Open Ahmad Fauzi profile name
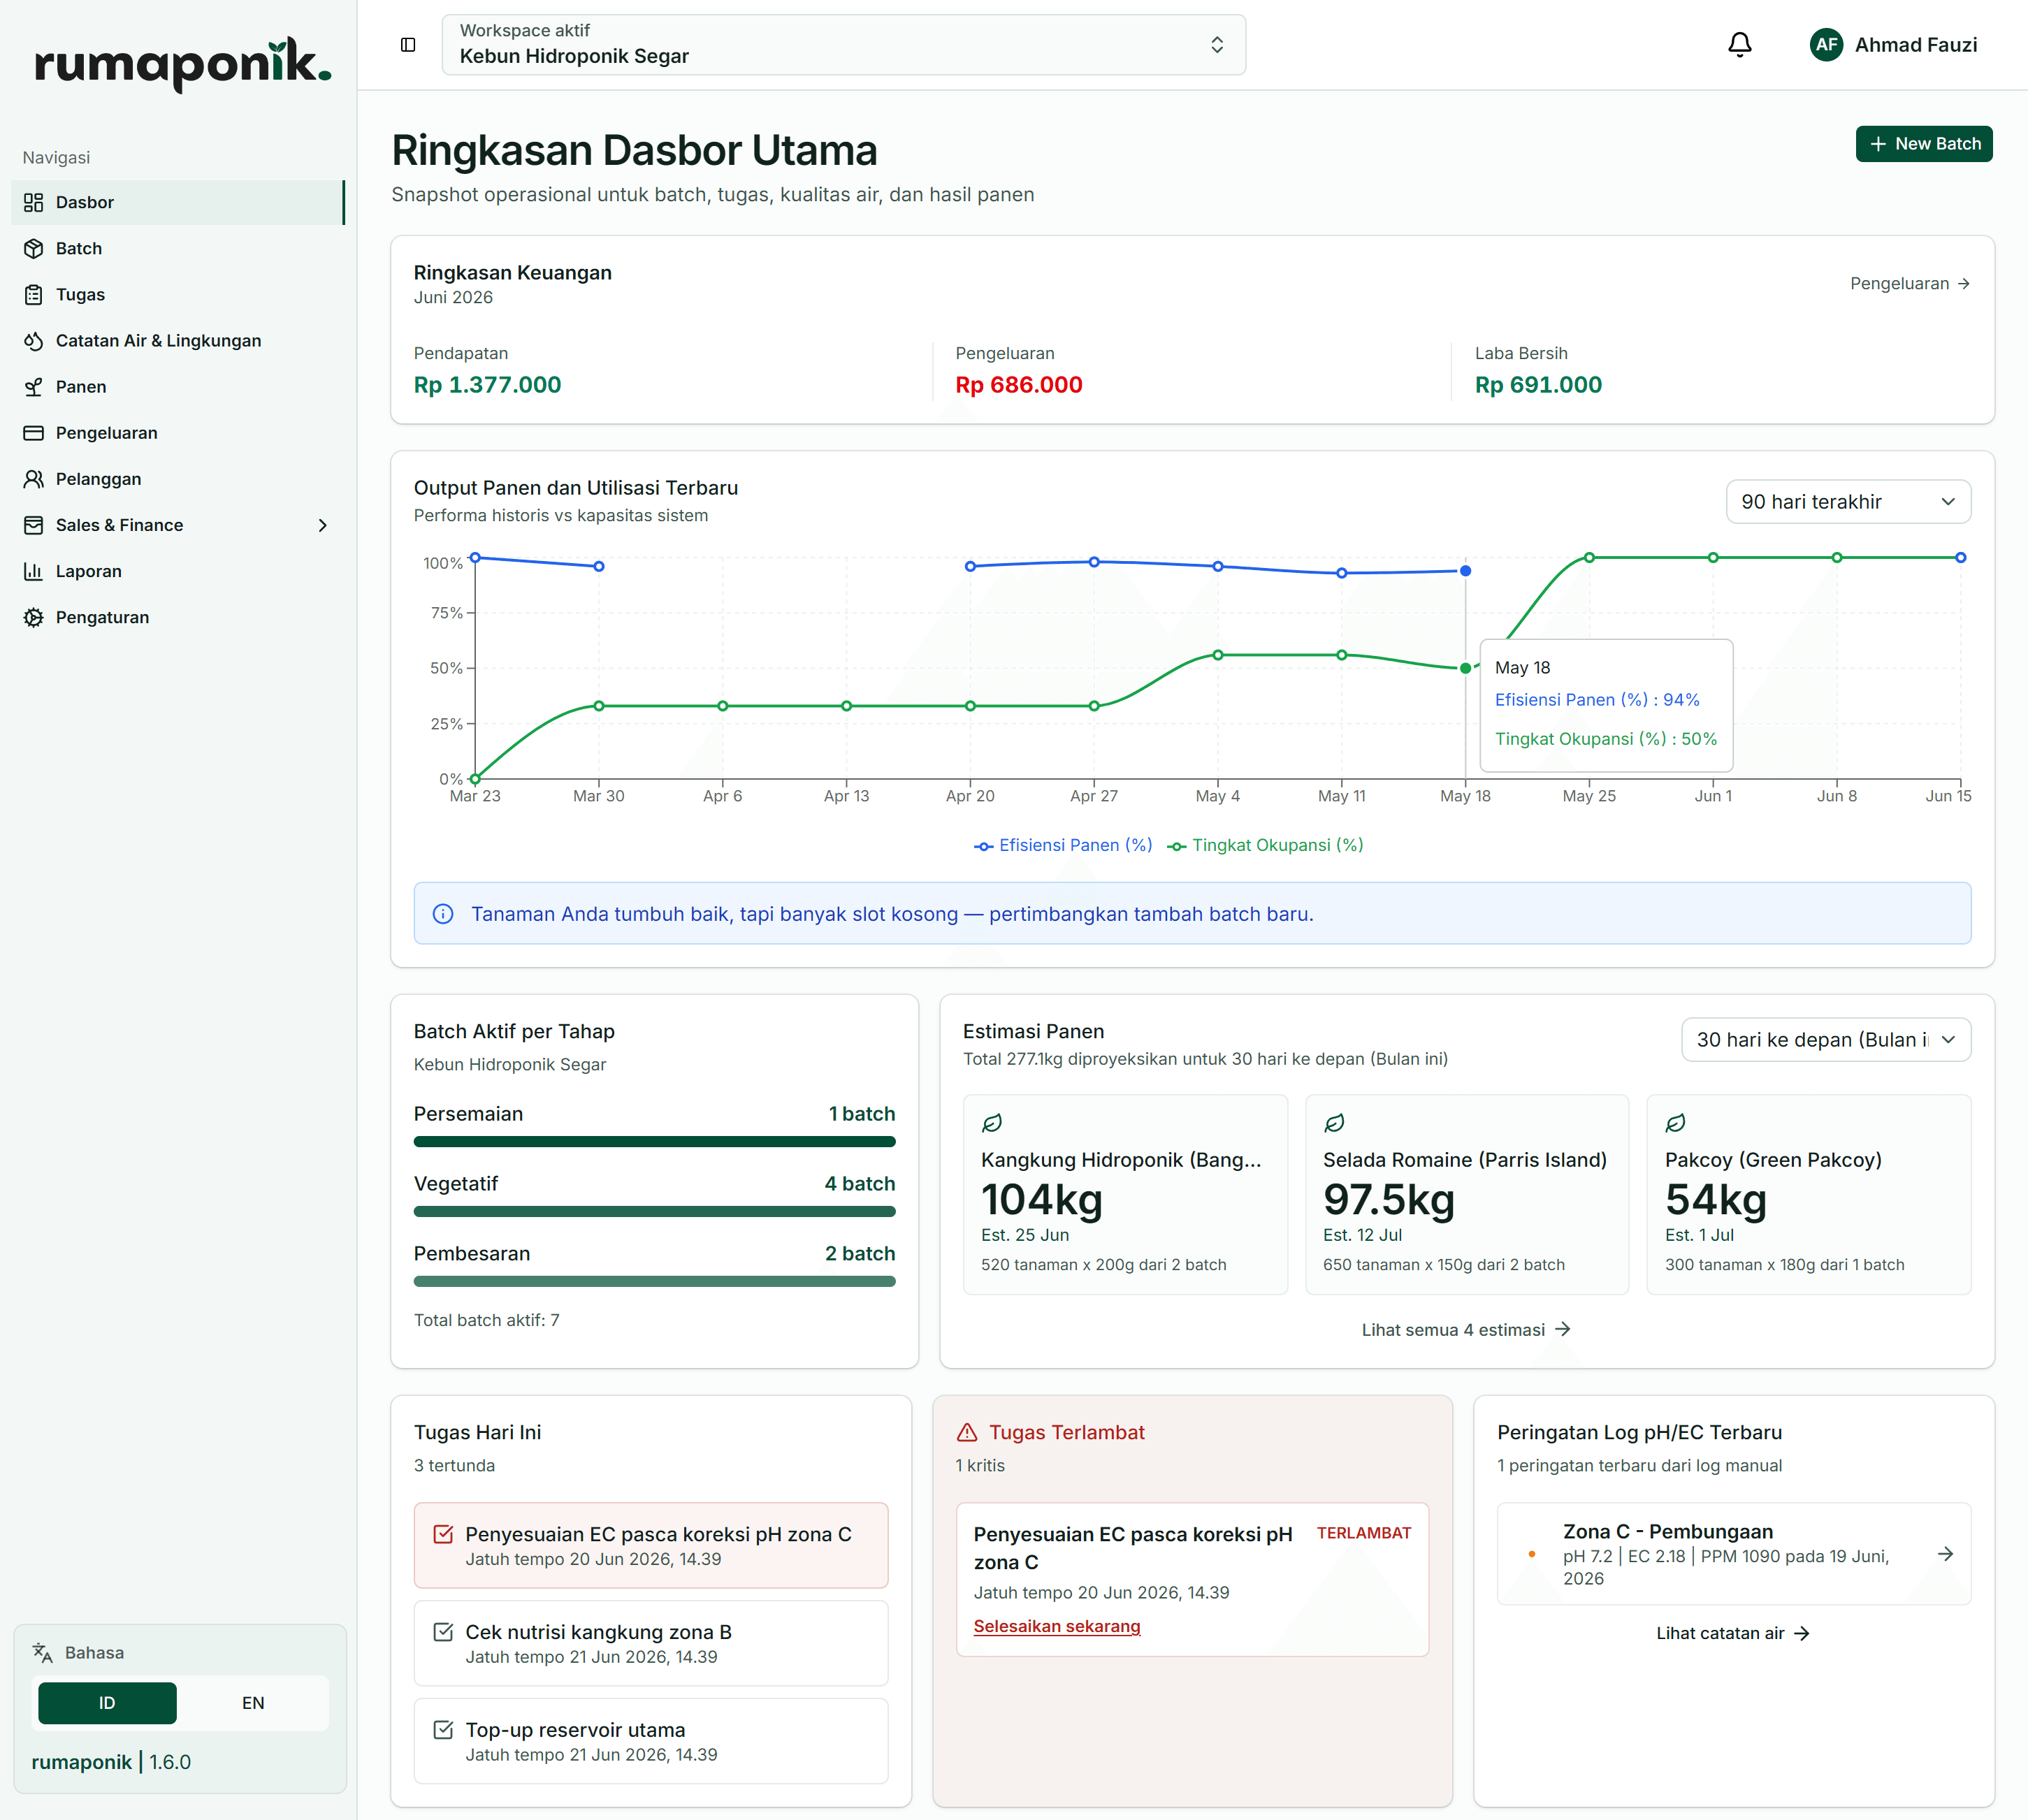Image resolution: width=2028 pixels, height=1820 pixels. 1915,45
